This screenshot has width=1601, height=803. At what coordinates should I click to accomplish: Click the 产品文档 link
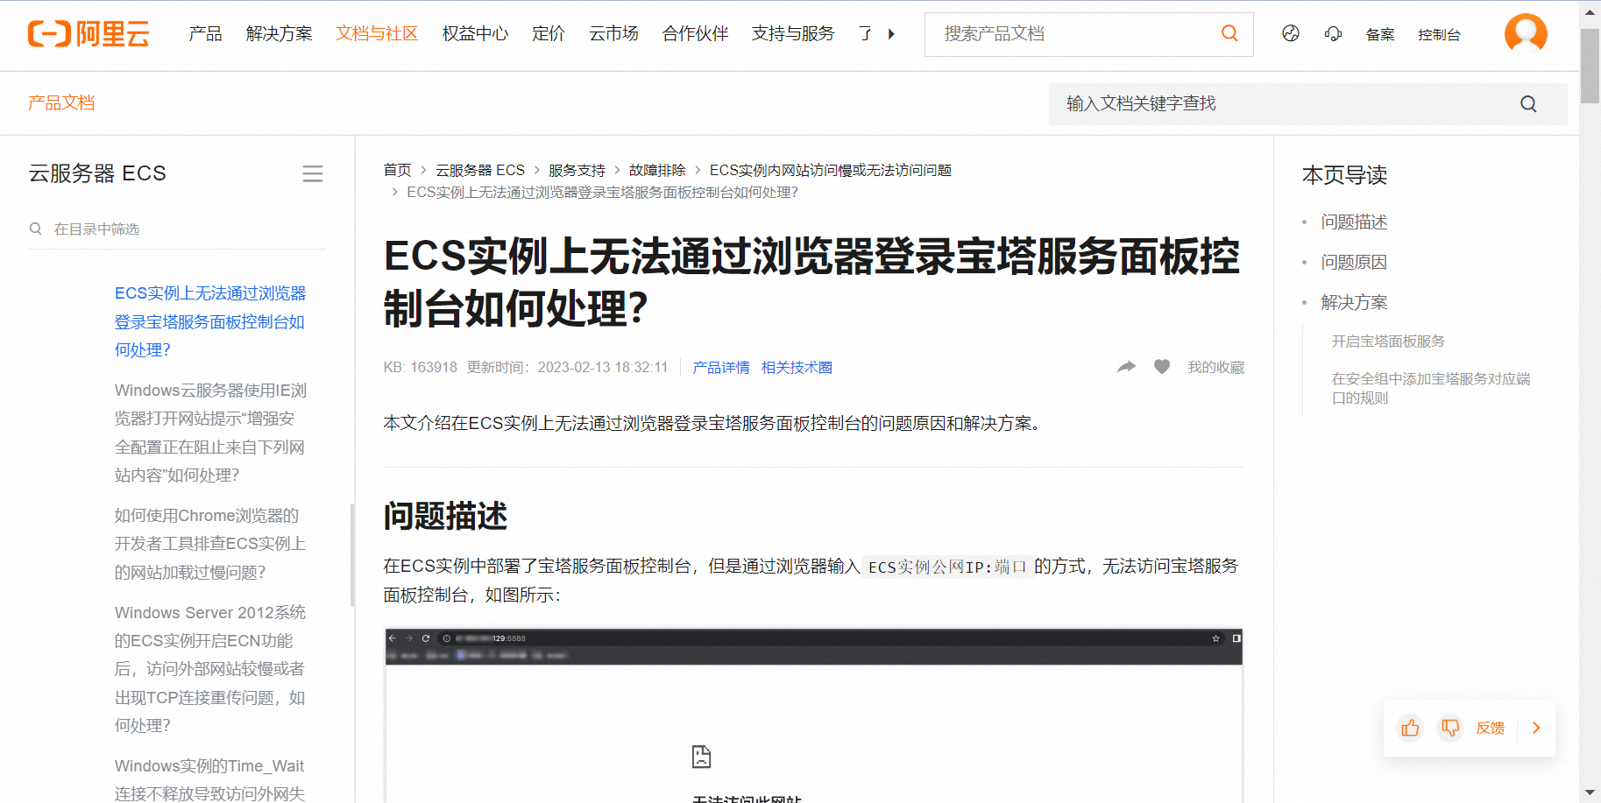tap(61, 102)
